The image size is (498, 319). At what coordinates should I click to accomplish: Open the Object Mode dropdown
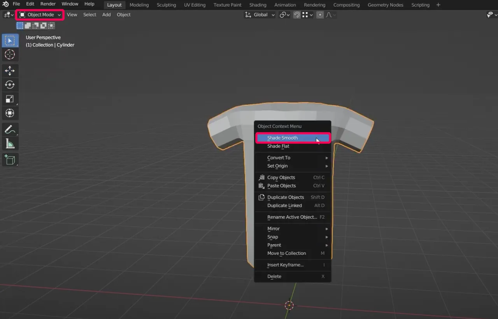point(39,14)
